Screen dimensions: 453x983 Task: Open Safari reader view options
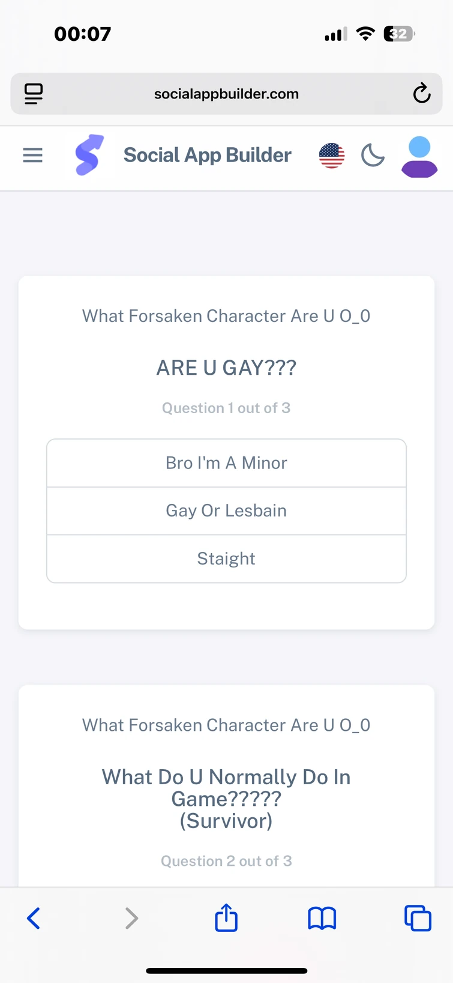click(33, 94)
